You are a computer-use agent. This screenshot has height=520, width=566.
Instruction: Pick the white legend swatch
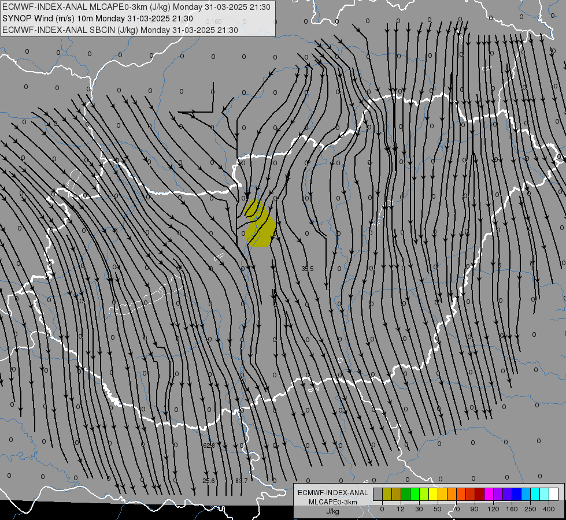[x=553, y=494]
